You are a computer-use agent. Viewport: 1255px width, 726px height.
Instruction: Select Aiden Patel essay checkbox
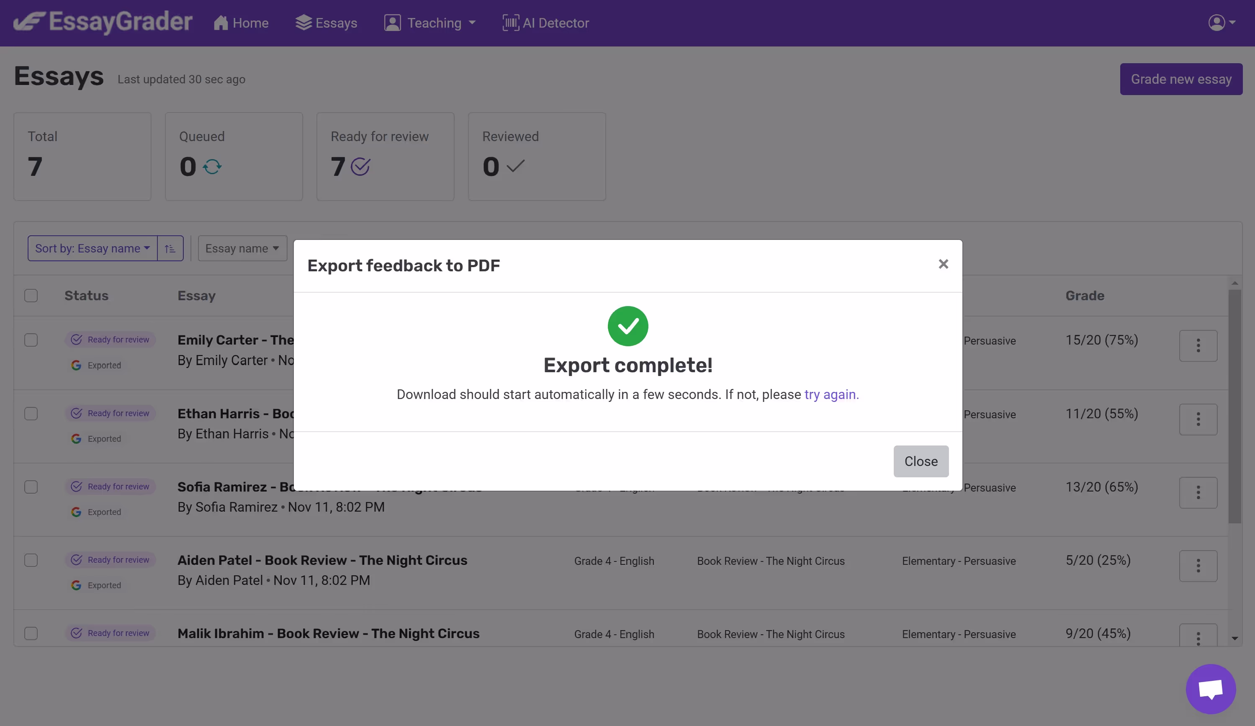[x=31, y=560]
